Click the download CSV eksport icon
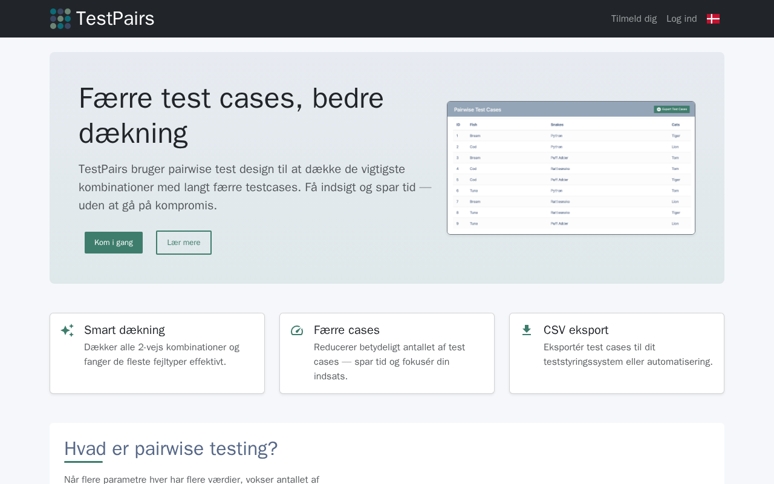The width and height of the screenshot is (774, 484). tap(527, 330)
